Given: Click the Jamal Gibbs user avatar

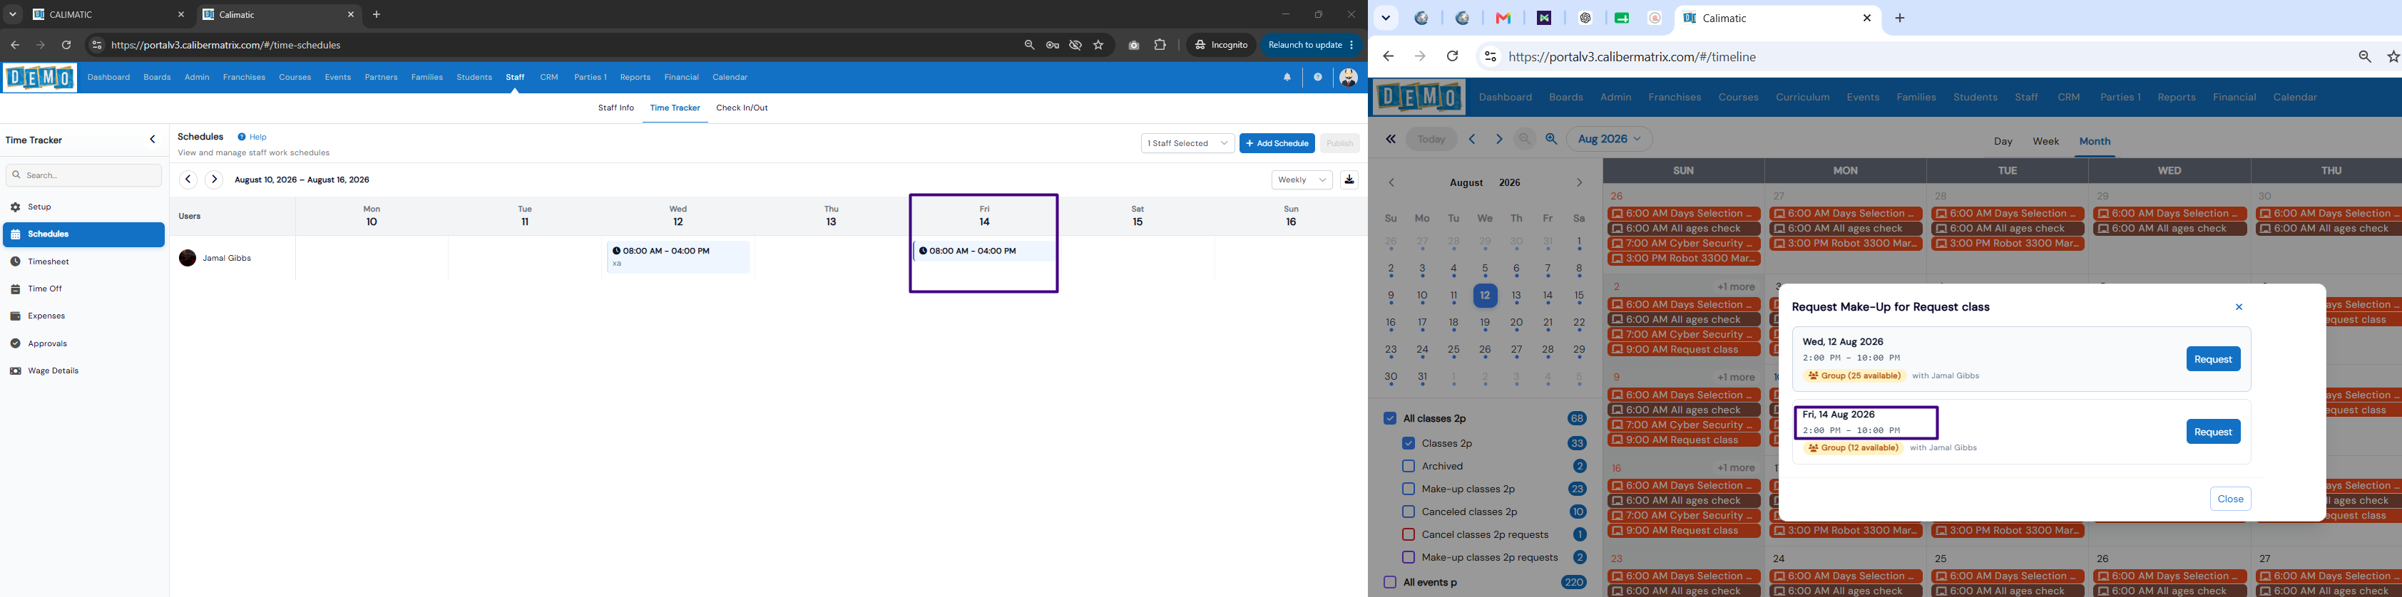Looking at the screenshot, I should point(188,258).
